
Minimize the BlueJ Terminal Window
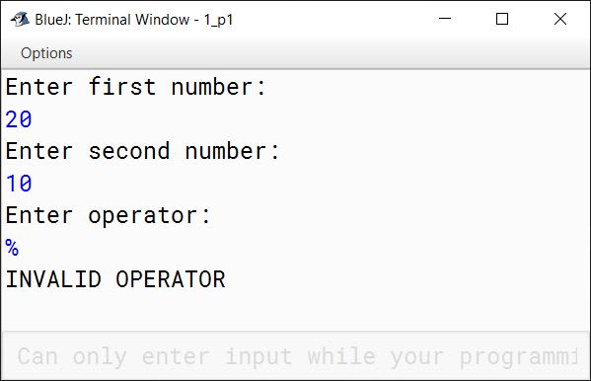point(445,19)
